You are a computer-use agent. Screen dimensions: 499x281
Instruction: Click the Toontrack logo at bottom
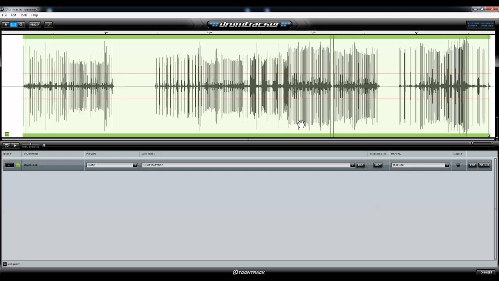249,272
